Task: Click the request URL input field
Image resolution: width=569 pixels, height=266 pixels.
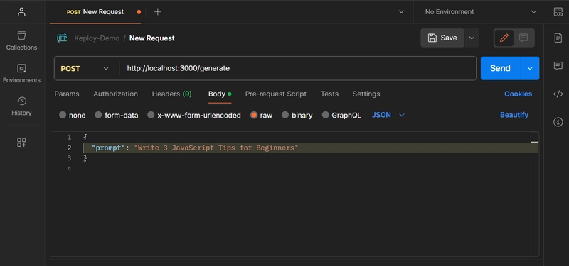Action: (297, 68)
